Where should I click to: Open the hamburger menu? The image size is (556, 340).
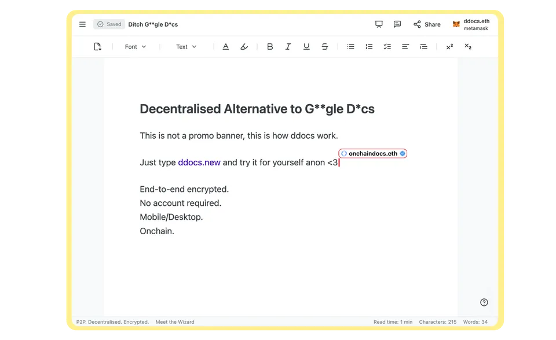pyautogui.click(x=82, y=24)
